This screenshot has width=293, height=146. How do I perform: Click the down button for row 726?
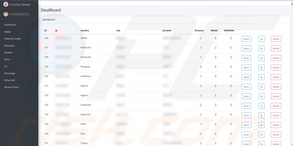coord(246,39)
